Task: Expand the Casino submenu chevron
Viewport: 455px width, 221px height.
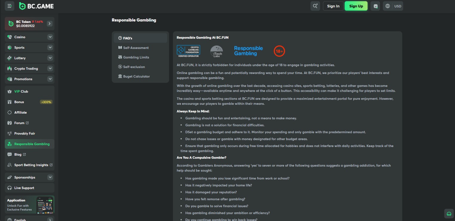Action: coord(50,37)
